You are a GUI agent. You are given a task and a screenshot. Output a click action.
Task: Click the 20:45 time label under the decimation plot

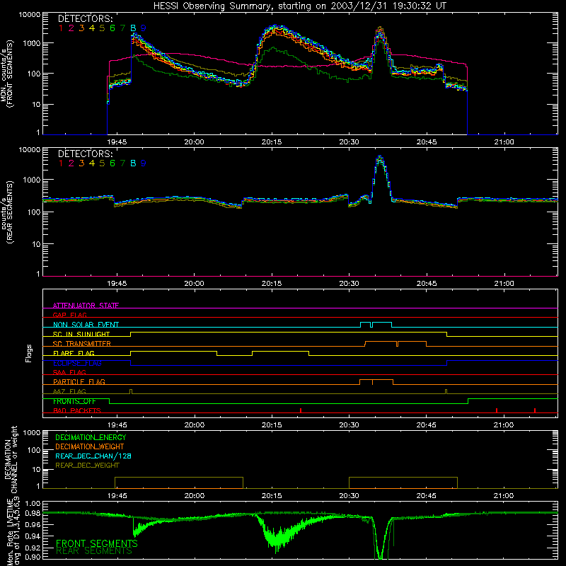pos(427,496)
